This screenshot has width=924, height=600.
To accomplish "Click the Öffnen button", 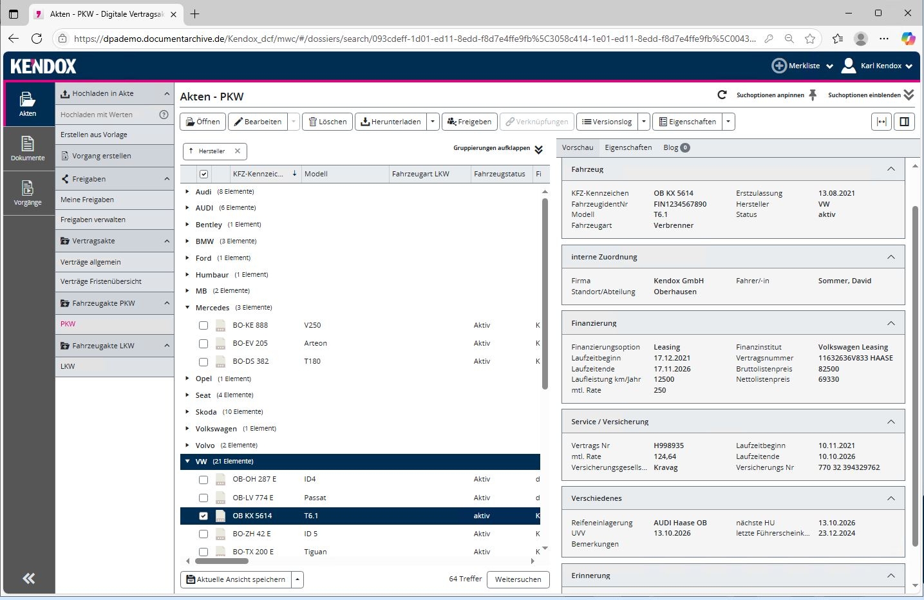I will (203, 122).
